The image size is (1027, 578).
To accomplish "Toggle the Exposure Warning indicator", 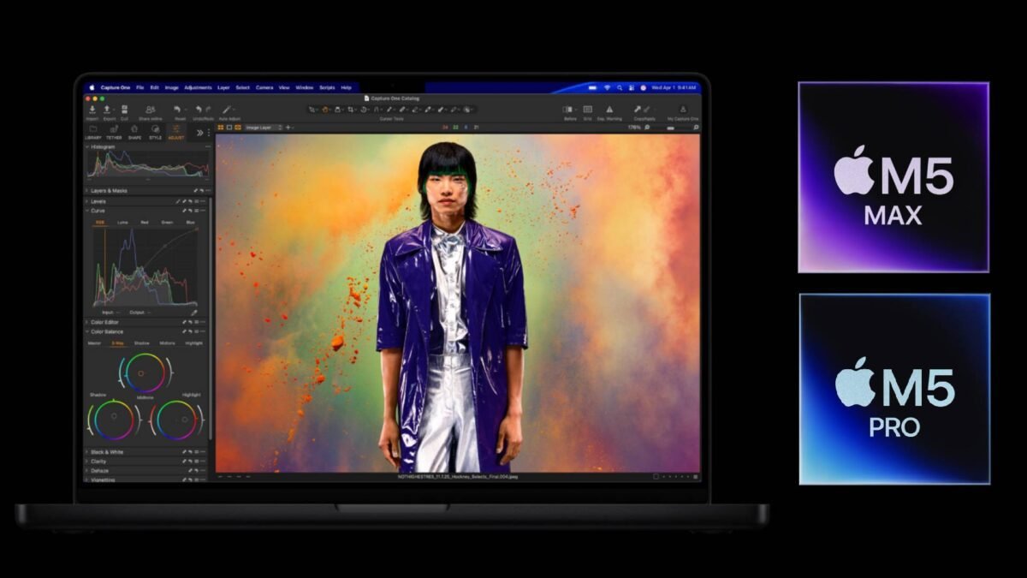I will [609, 110].
